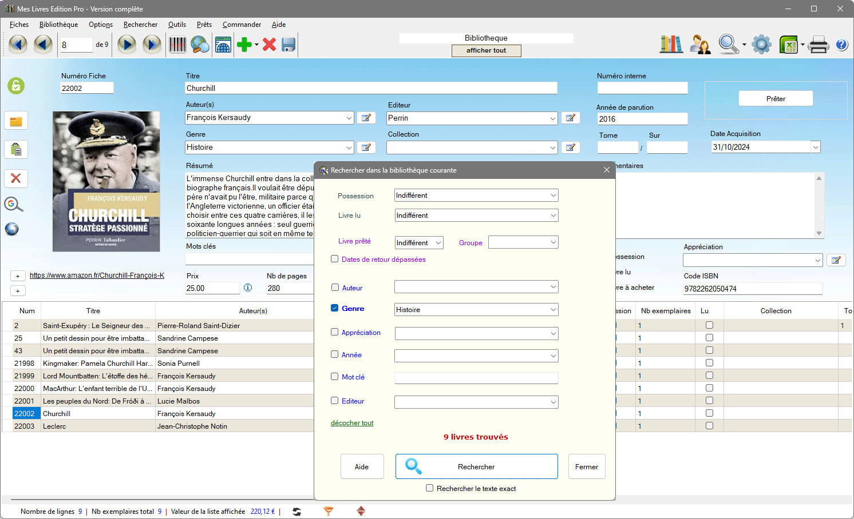Open the Editeur Perrin dropdown

(472, 118)
